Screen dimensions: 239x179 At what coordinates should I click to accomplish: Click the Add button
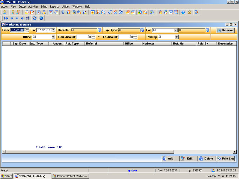click(x=170, y=159)
